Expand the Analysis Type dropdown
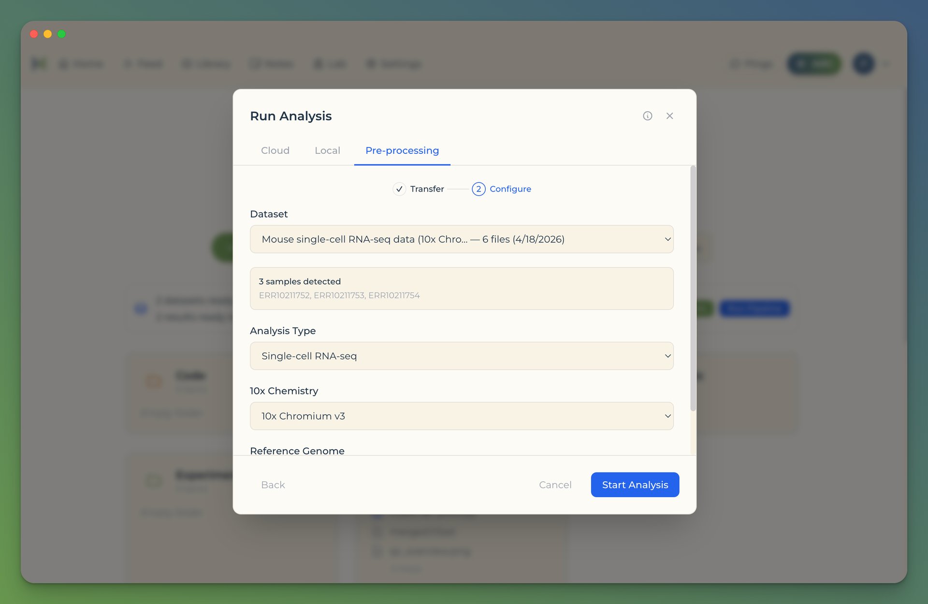928x604 pixels. coord(461,356)
